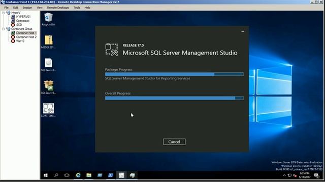Open the Session menu
325x182 pixels.
point(27,8)
